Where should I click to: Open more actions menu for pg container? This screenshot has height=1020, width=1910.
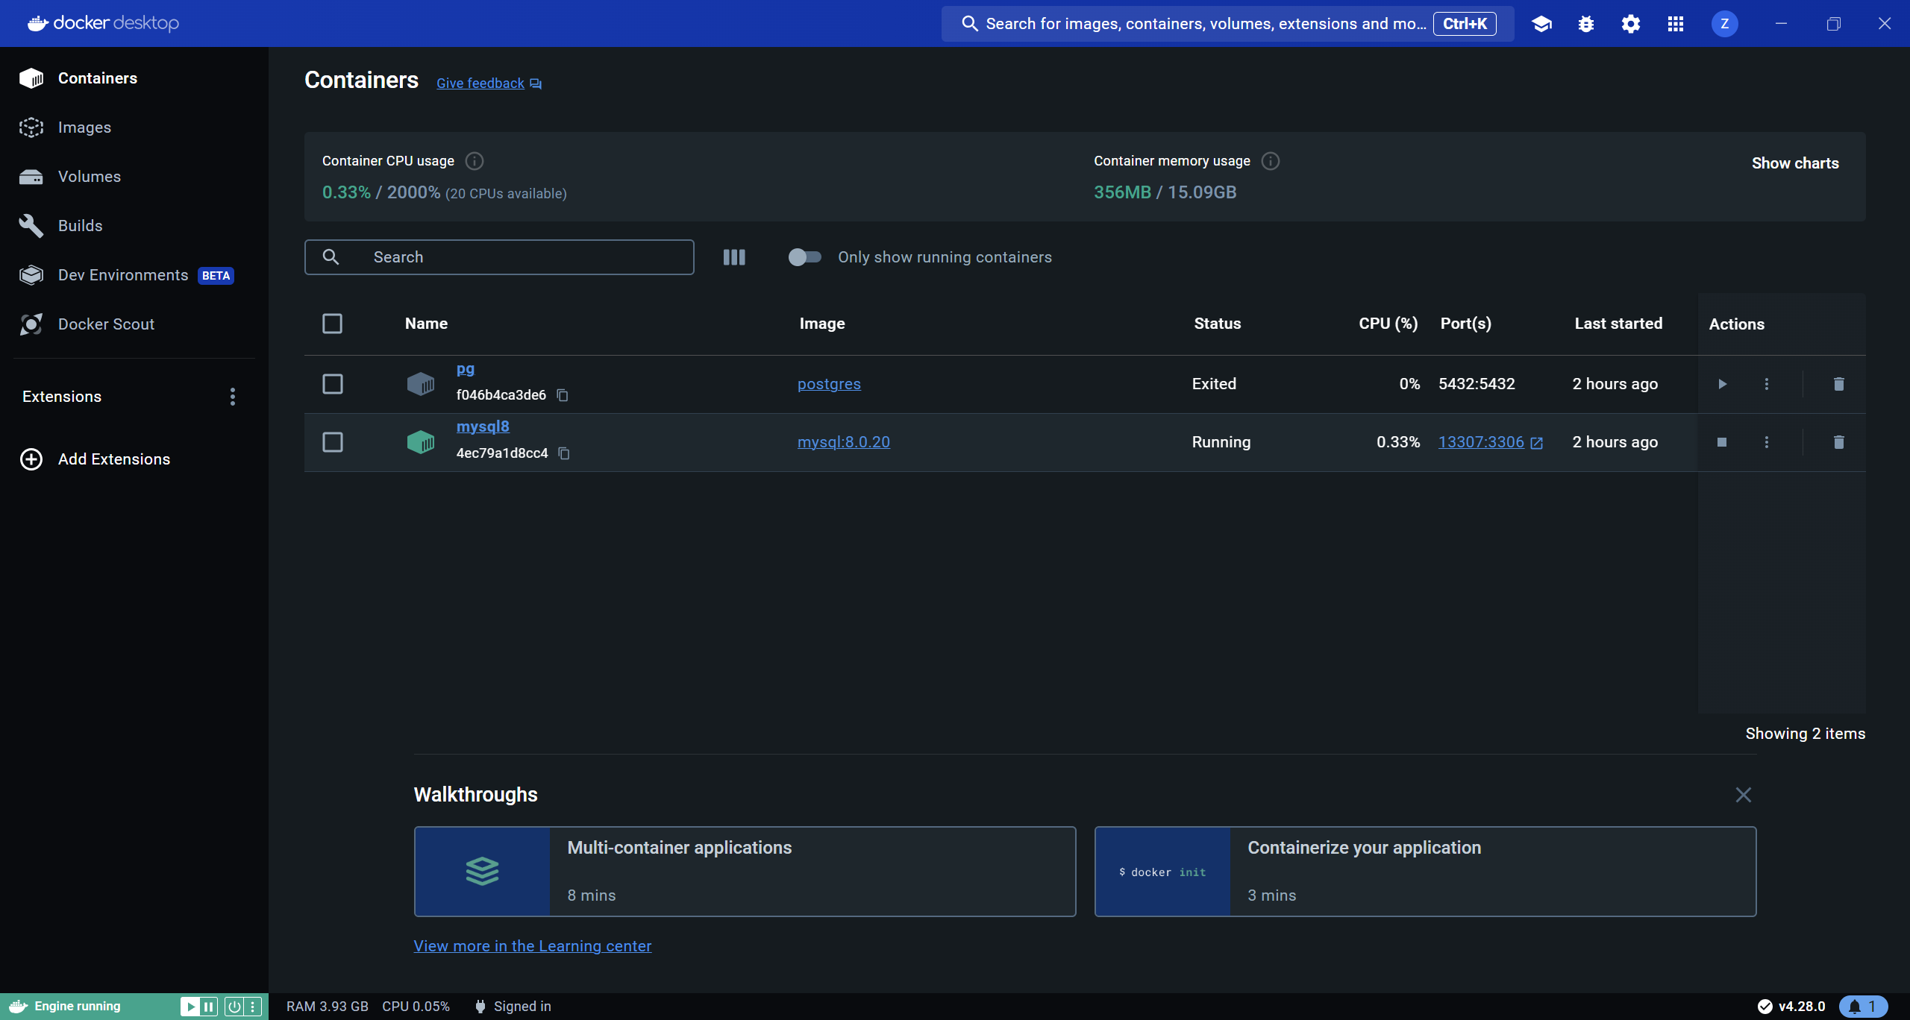pos(1766,384)
